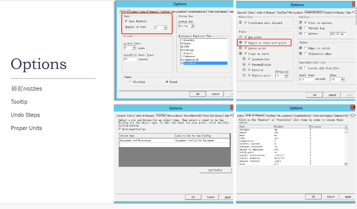
Task: Click the Center point SmartSketch icon
Action: [x=240, y=48]
